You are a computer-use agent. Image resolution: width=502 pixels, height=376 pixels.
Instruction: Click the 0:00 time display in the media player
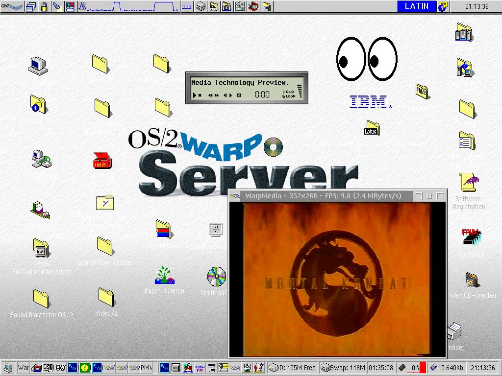click(x=262, y=94)
